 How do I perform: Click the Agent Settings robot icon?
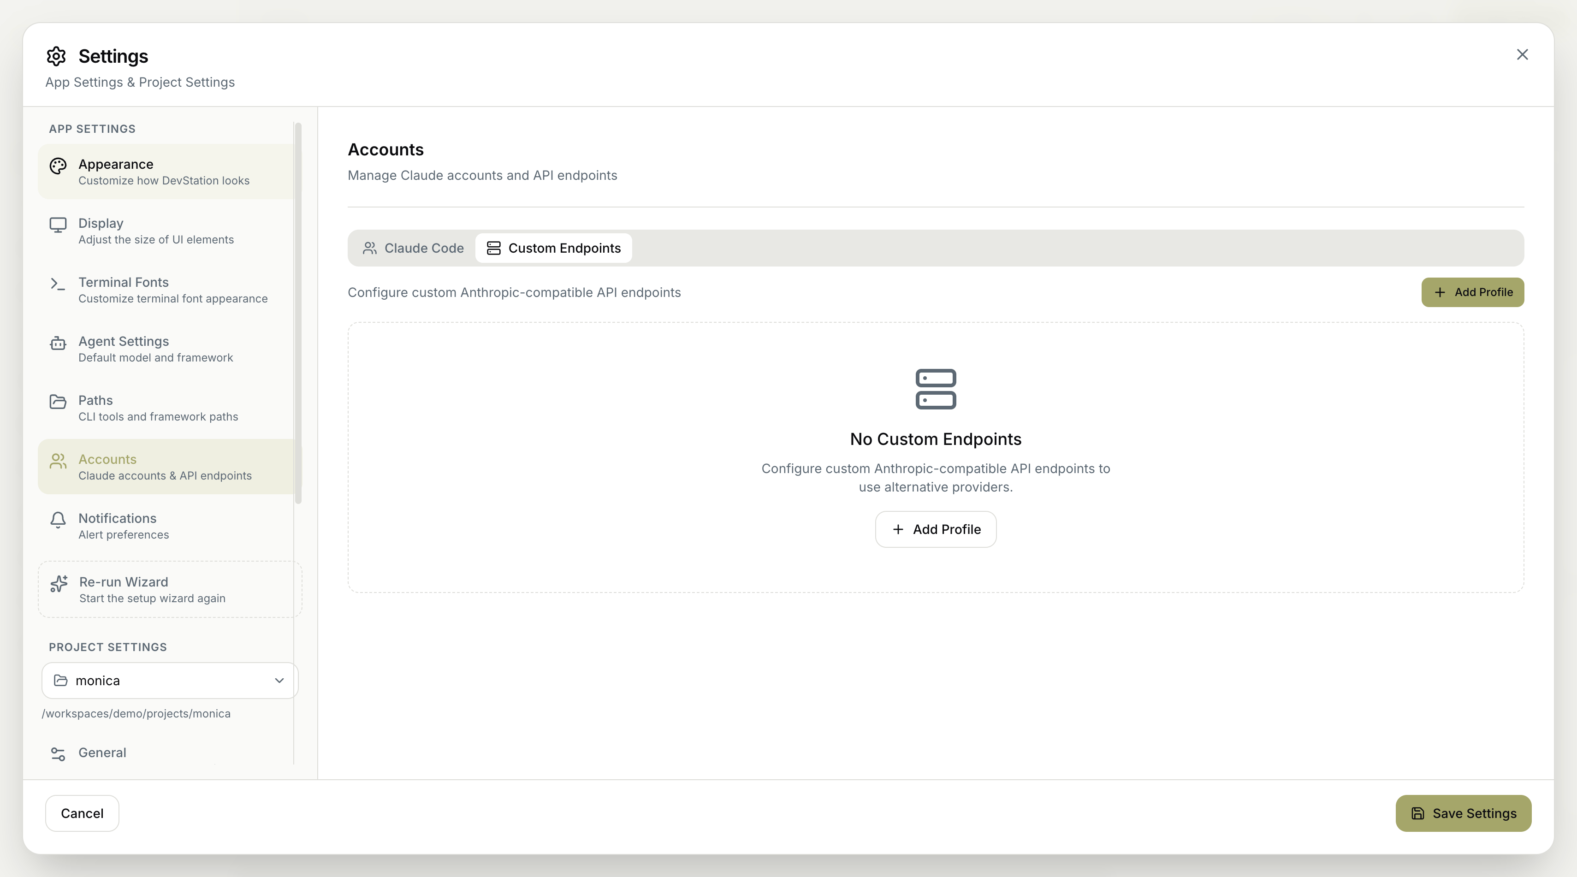(x=58, y=344)
